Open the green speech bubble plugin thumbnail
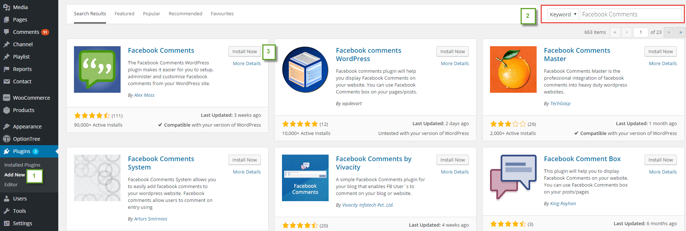Viewport: 686px width, 231px height. [97, 69]
